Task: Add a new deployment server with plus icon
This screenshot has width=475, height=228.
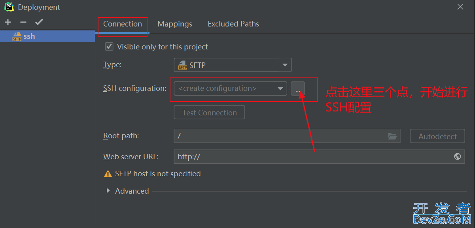Action: click(x=8, y=22)
